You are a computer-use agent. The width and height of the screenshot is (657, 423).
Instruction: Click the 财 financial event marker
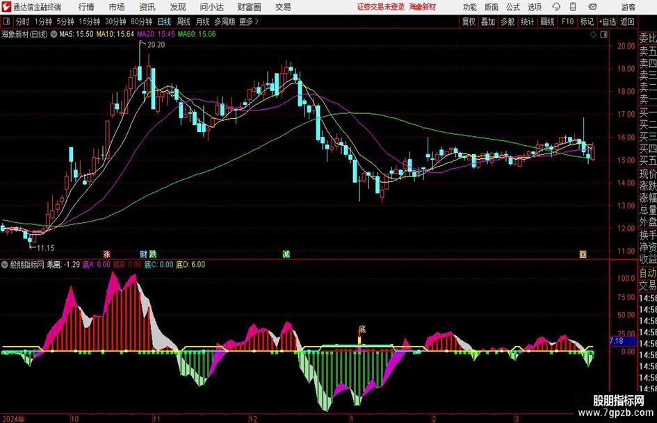tap(143, 254)
